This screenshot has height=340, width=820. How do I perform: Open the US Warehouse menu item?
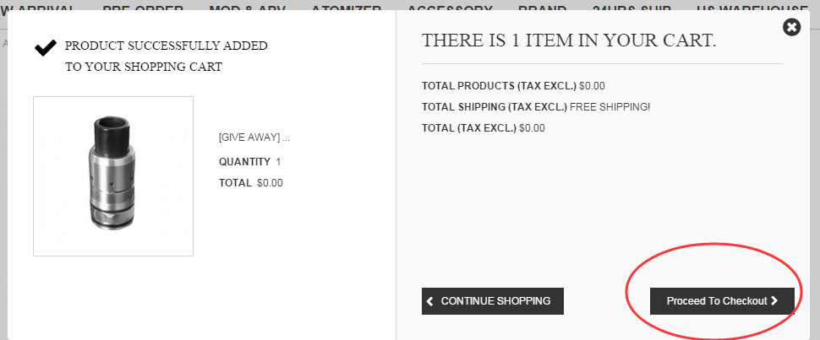pyautogui.click(x=752, y=8)
